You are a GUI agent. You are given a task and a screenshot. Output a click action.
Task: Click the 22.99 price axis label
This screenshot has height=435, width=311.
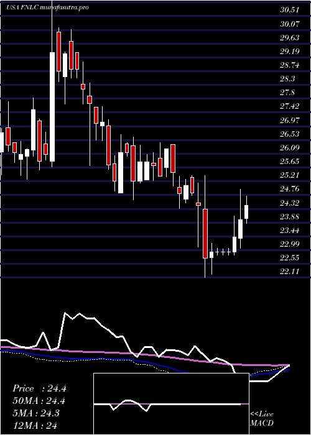pos(290,244)
